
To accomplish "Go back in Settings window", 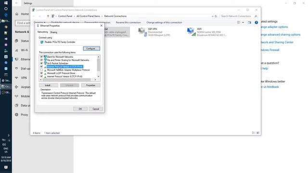I will [17, 3].
